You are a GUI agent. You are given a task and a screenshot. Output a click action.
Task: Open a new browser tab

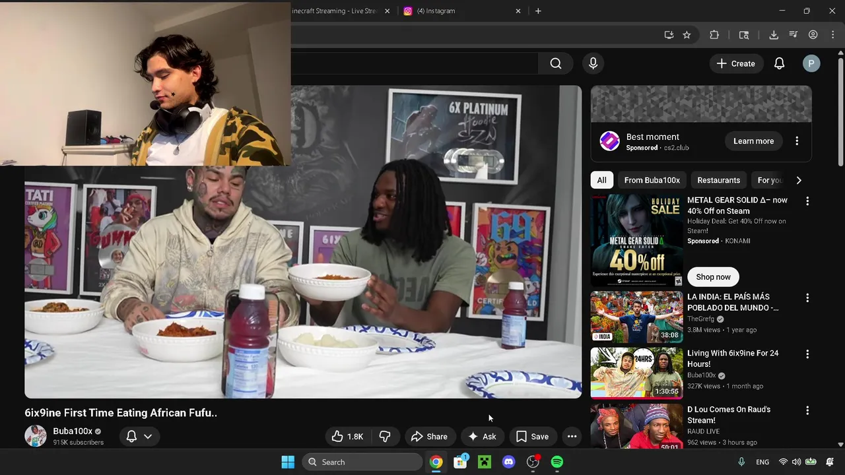[x=538, y=11]
